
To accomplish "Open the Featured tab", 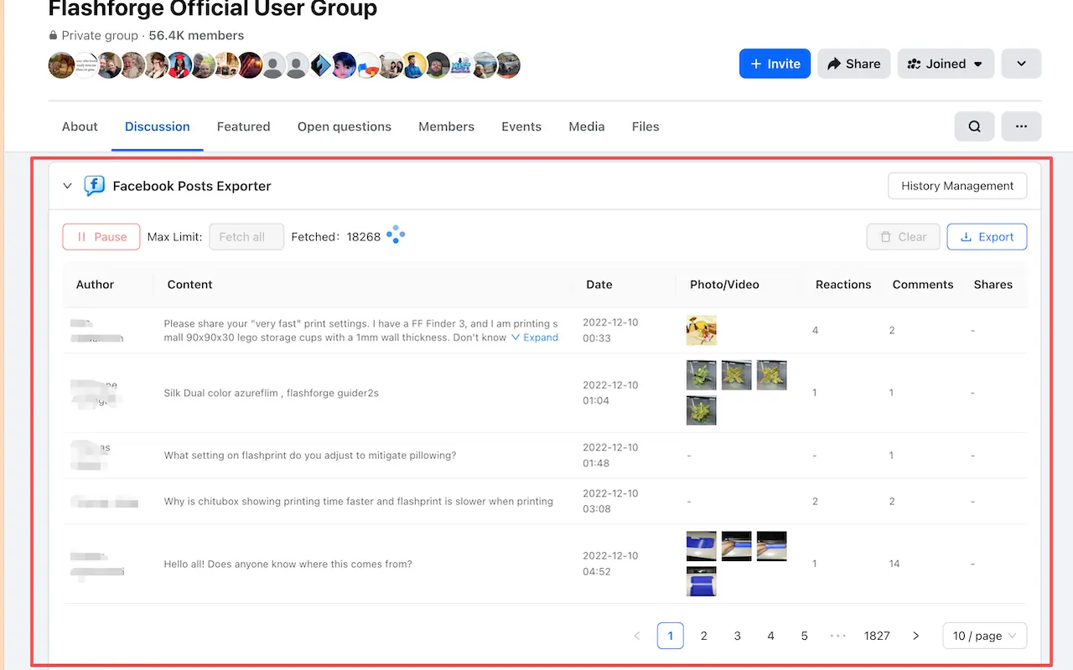I will (x=243, y=126).
